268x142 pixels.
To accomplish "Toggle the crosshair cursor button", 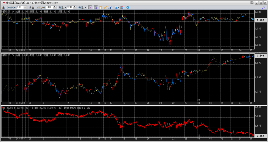I will (90, 8).
